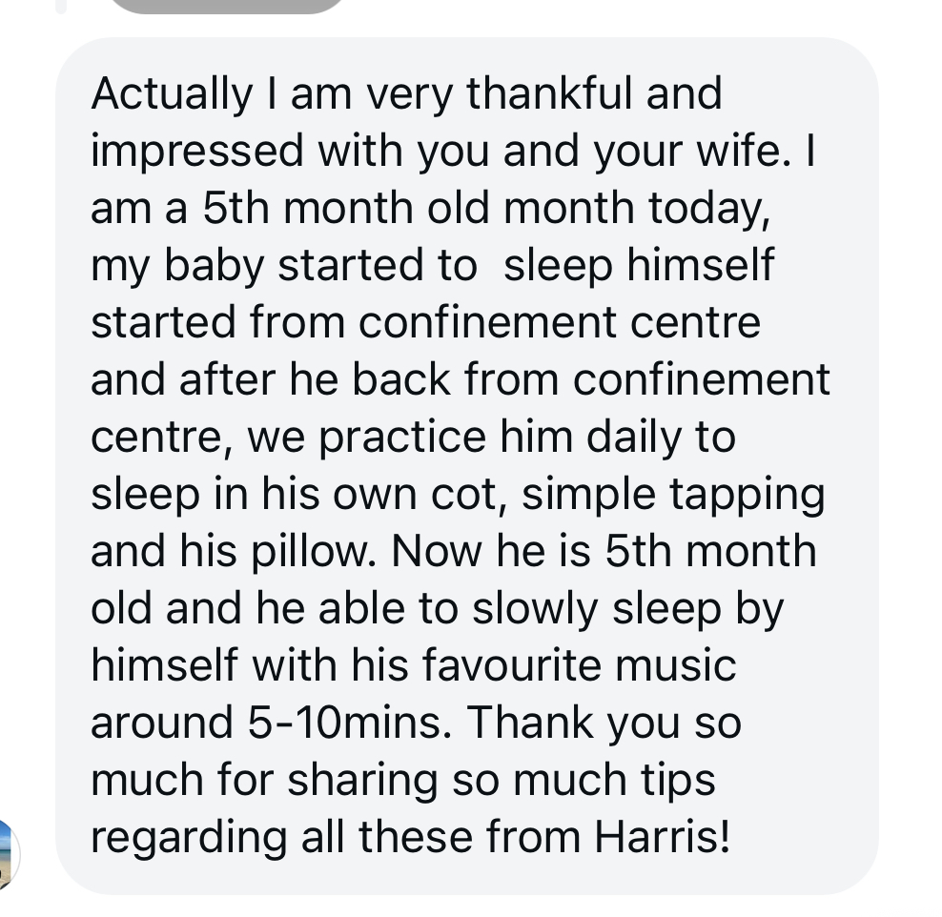
Task: Tap the gray bubble above the message
Action: 227,6
